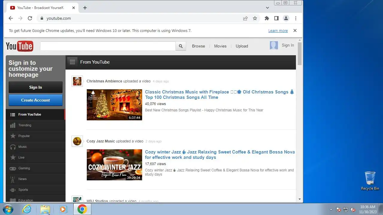Viewport: 383px width, 215px height.
Task: Reload the page
Action: (x=30, y=18)
